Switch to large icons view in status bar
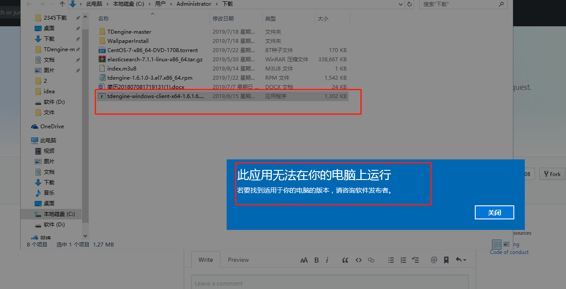Image resolution: width=566 pixels, height=289 pixels. (x=506, y=244)
